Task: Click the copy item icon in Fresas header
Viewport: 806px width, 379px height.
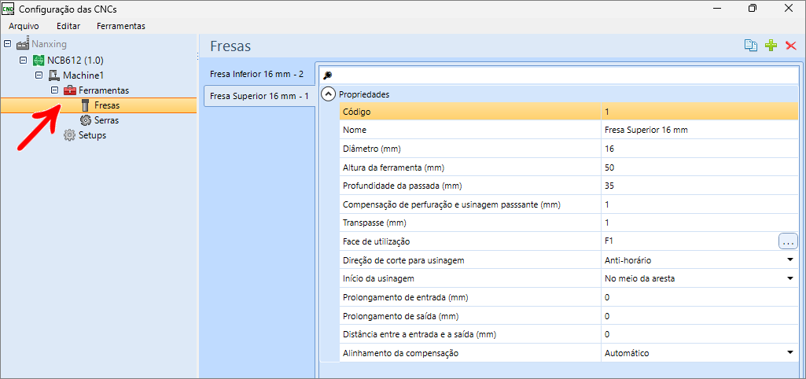Action: (751, 46)
